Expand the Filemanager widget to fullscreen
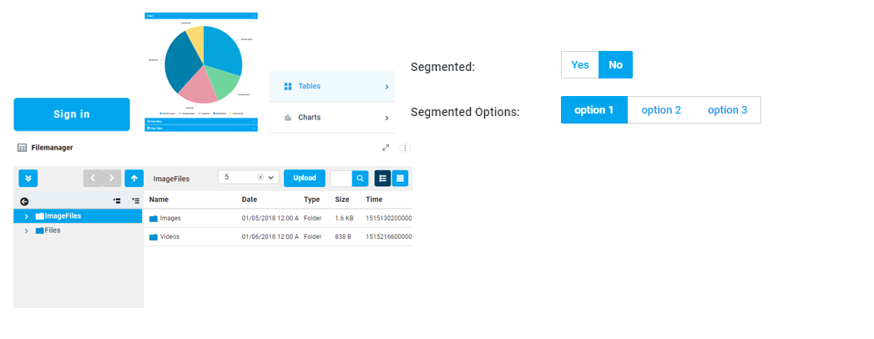 [386, 148]
